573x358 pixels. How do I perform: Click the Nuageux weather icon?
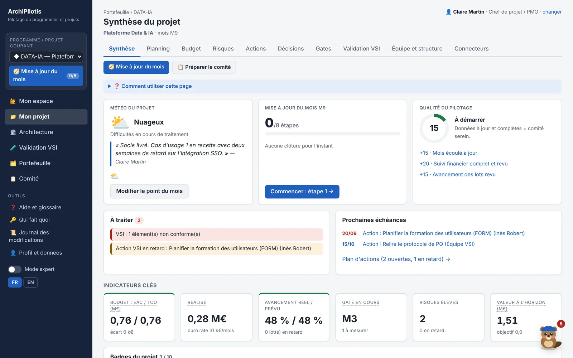(120, 122)
